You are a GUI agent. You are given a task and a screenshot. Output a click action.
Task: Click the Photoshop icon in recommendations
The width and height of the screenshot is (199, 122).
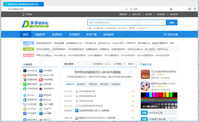[x=25, y=71]
